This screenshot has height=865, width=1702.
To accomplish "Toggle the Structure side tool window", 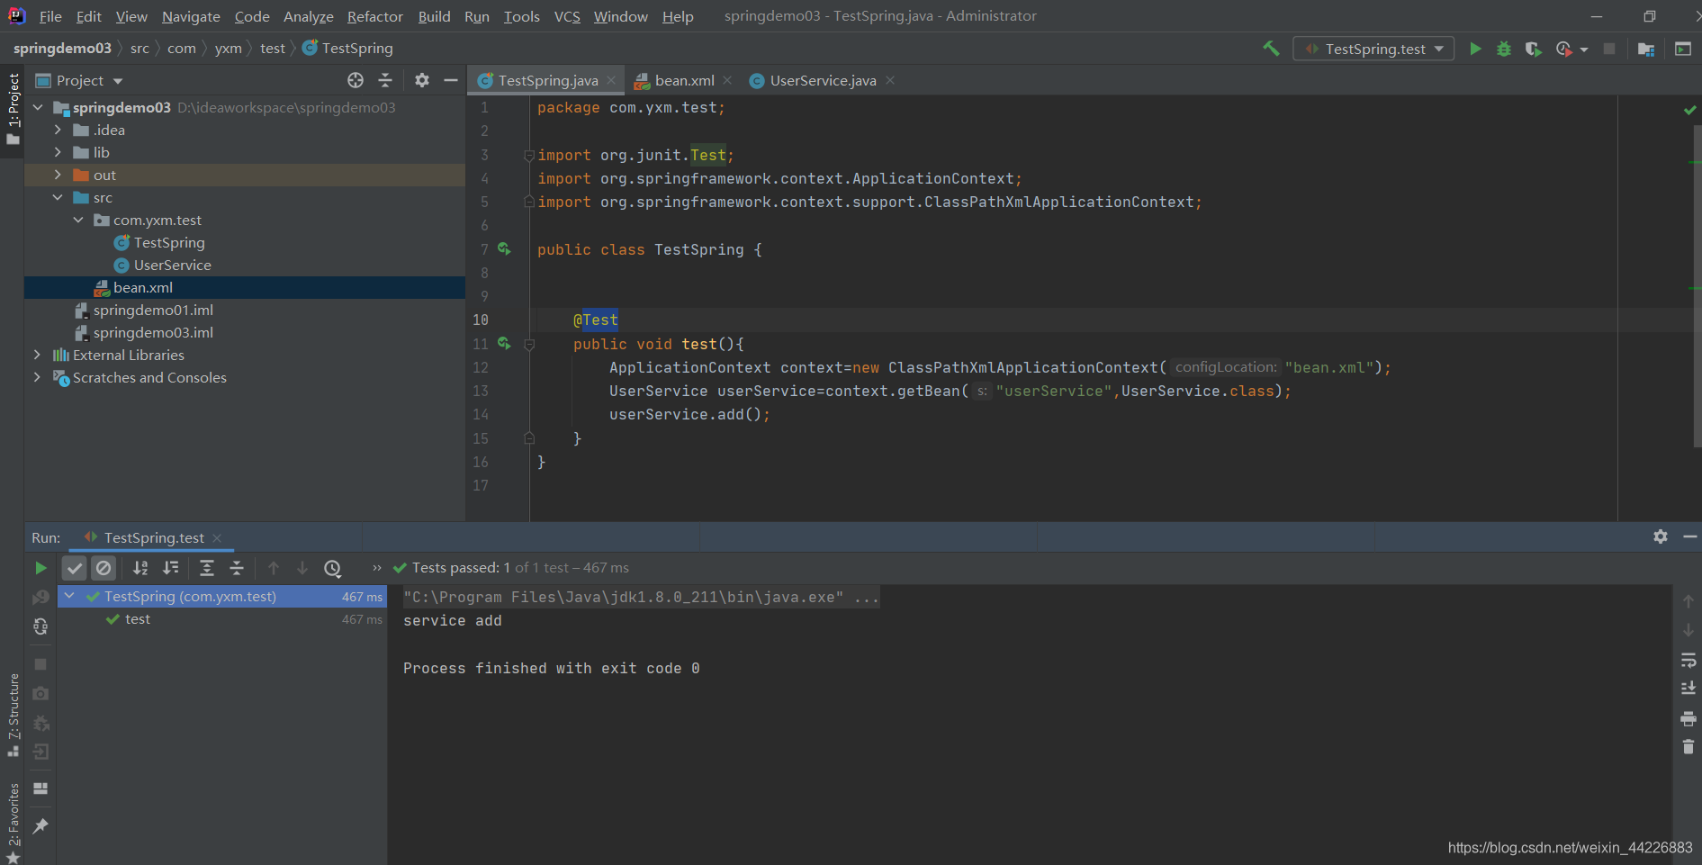I will tap(13, 715).
